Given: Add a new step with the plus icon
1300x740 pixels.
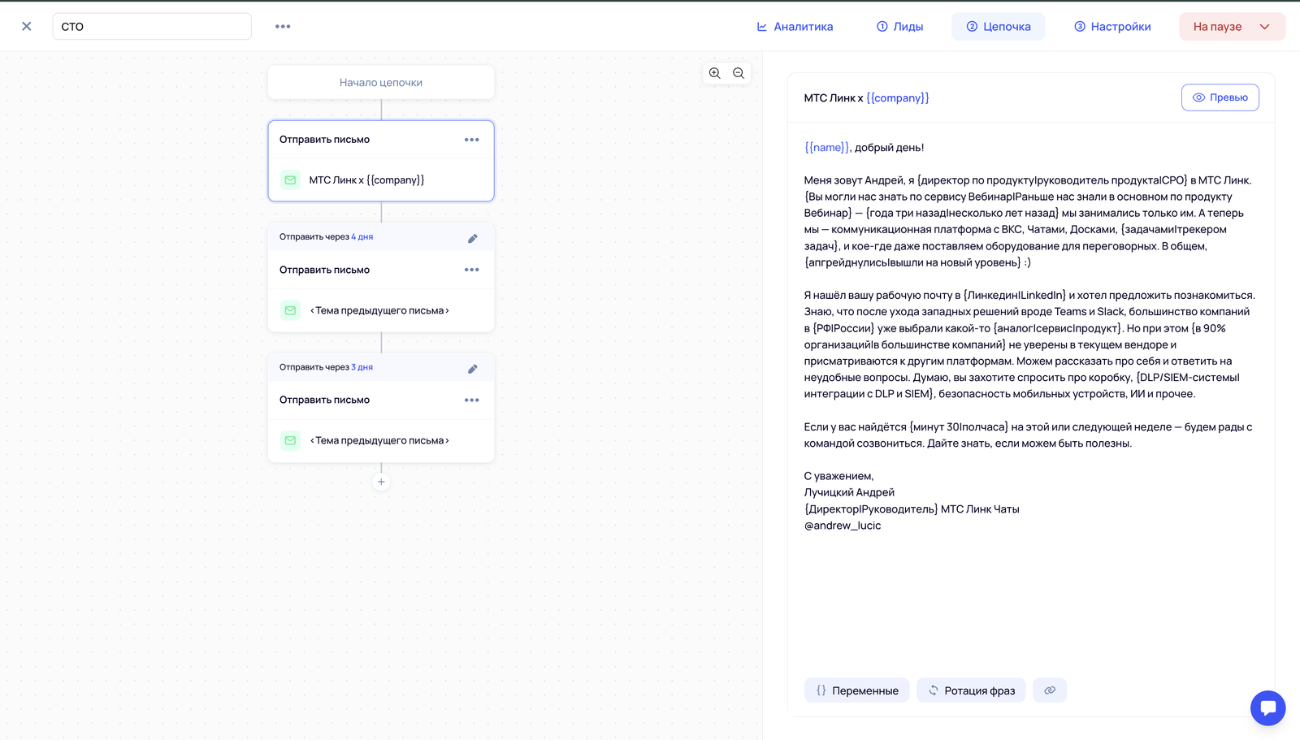Looking at the screenshot, I should [381, 482].
